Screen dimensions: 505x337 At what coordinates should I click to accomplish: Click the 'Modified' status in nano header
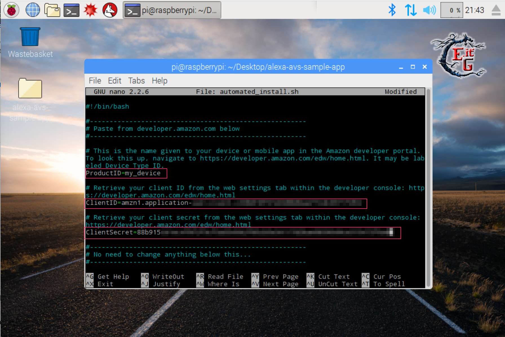coord(401,92)
